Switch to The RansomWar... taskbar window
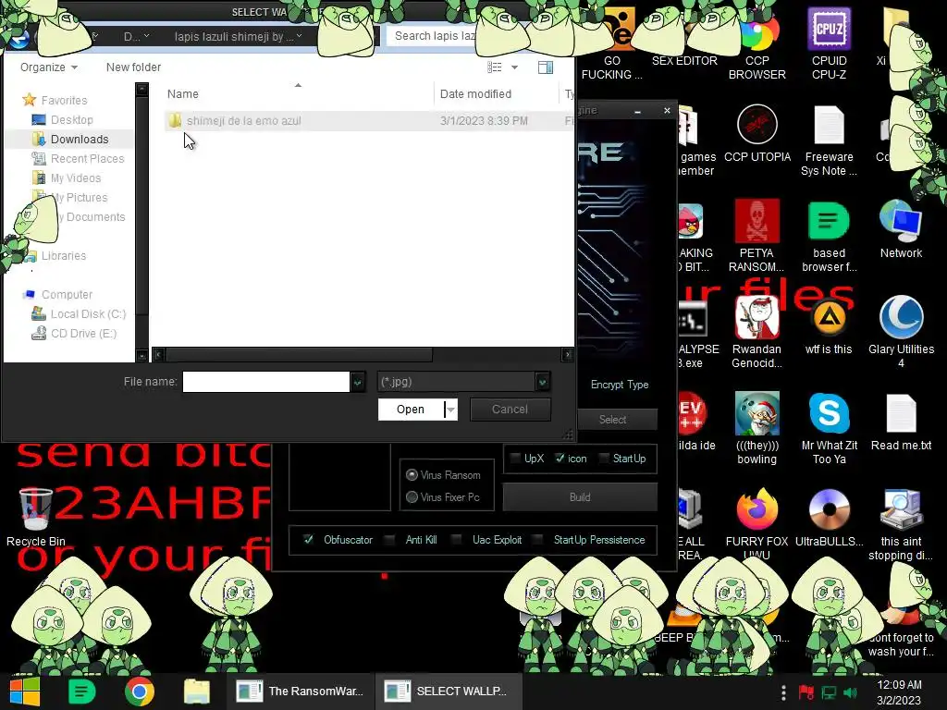Viewport: 947px width, 710px height. (x=301, y=692)
